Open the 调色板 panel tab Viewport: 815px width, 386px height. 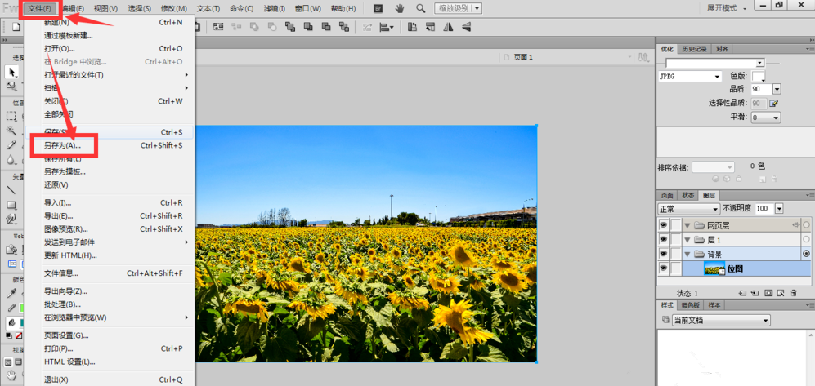691,305
